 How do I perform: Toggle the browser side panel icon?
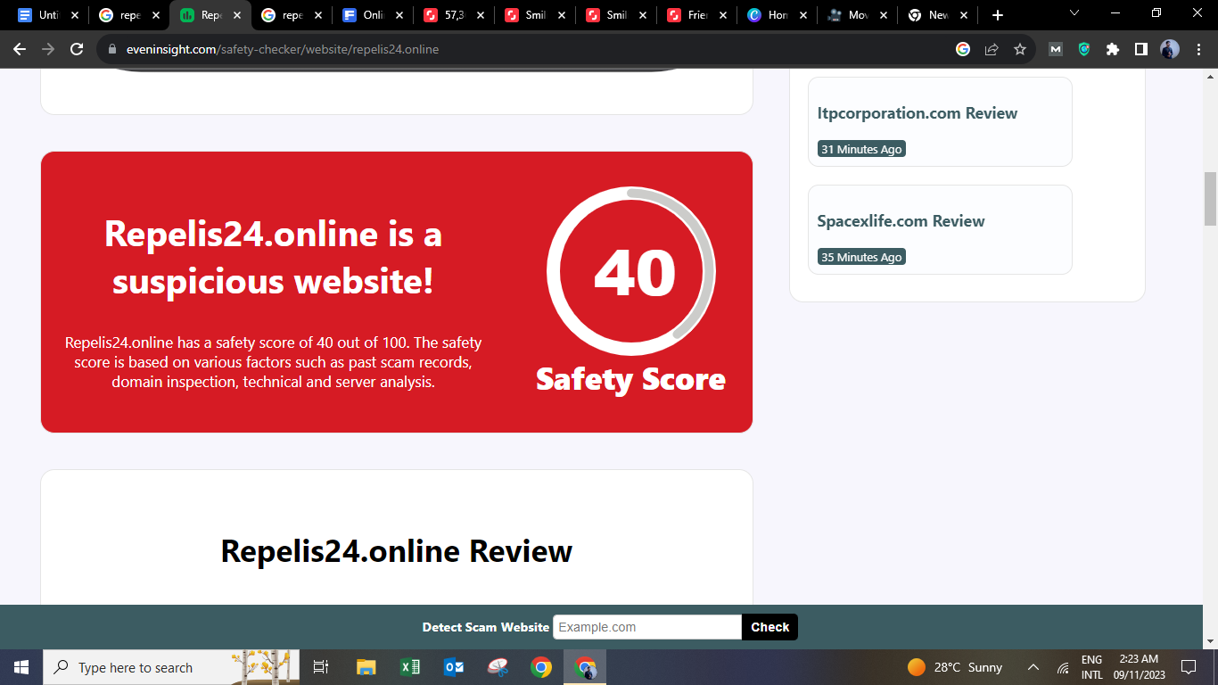pyautogui.click(x=1141, y=50)
